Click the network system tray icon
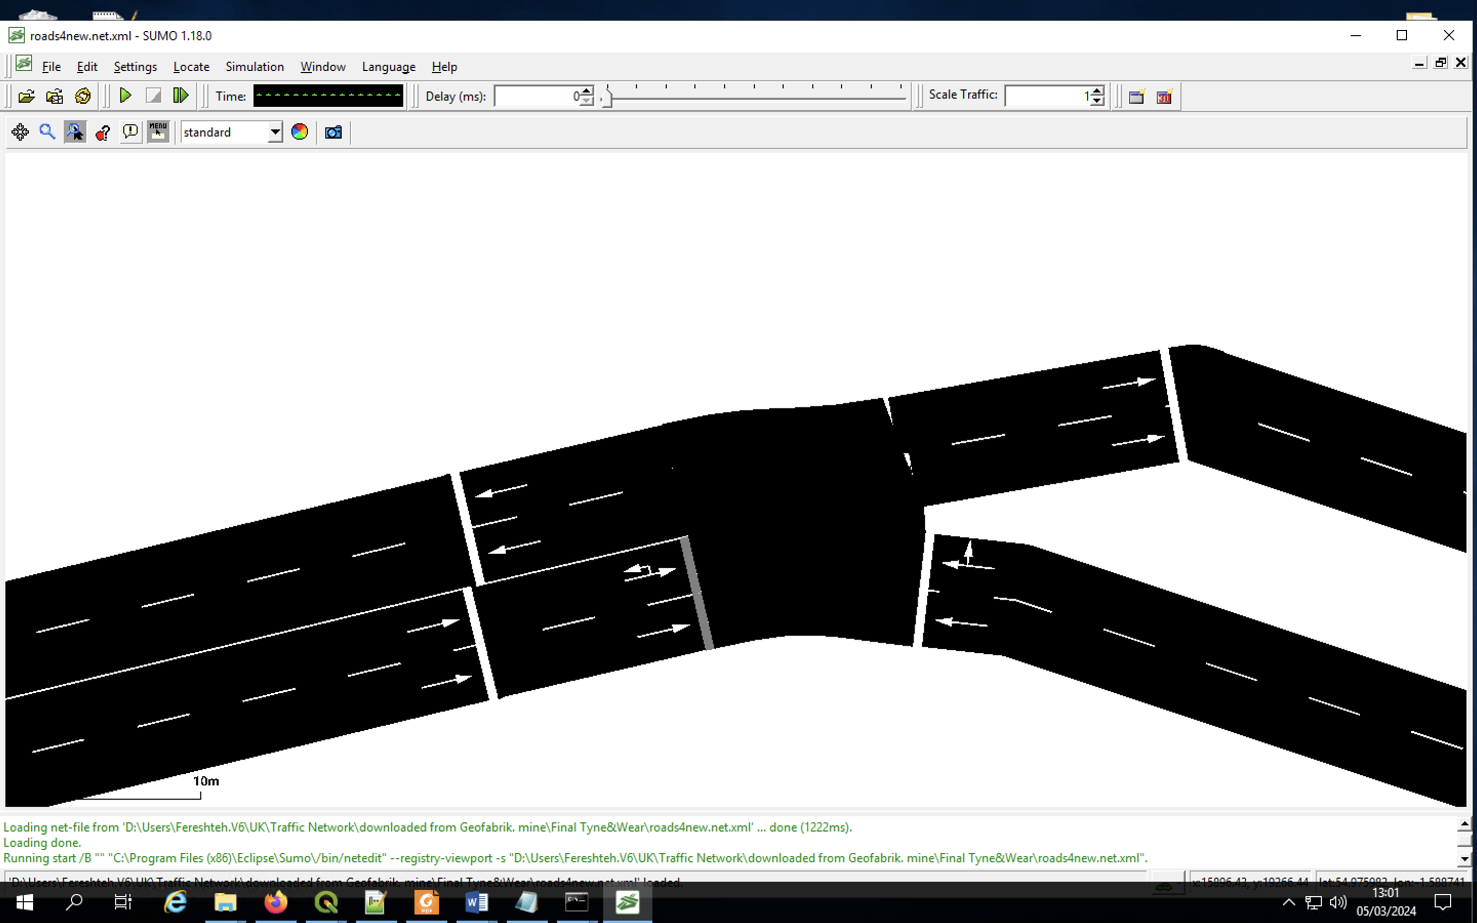The width and height of the screenshot is (1477, 923). pyautogui.click(x=1313, y=902)
